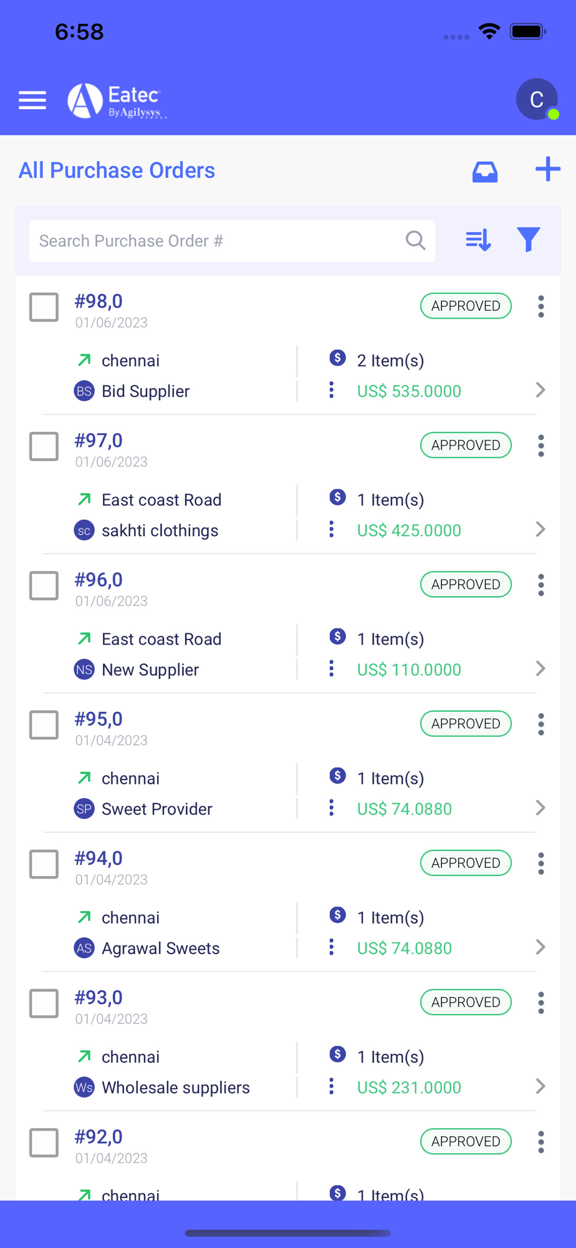Open the more options menu for order #95,0
This screenshot has width=576, height=1248.
click(x=540, y=724)
